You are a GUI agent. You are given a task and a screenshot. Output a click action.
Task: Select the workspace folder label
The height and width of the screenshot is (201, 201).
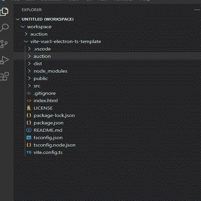click(x=39, y=27)
